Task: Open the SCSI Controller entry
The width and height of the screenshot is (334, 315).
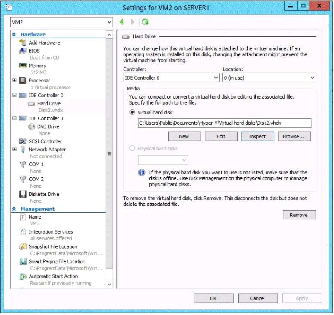Action: click(45, 141)
